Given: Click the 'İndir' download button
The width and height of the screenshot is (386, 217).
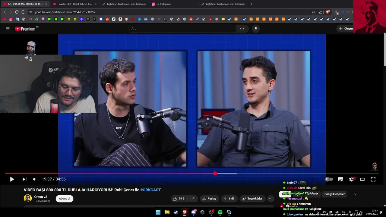Looking at the screenshot, I should point(229,199).
